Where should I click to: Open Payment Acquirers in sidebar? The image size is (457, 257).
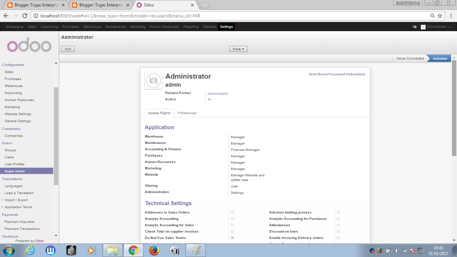pyautogui.click(x=19, y=222)
